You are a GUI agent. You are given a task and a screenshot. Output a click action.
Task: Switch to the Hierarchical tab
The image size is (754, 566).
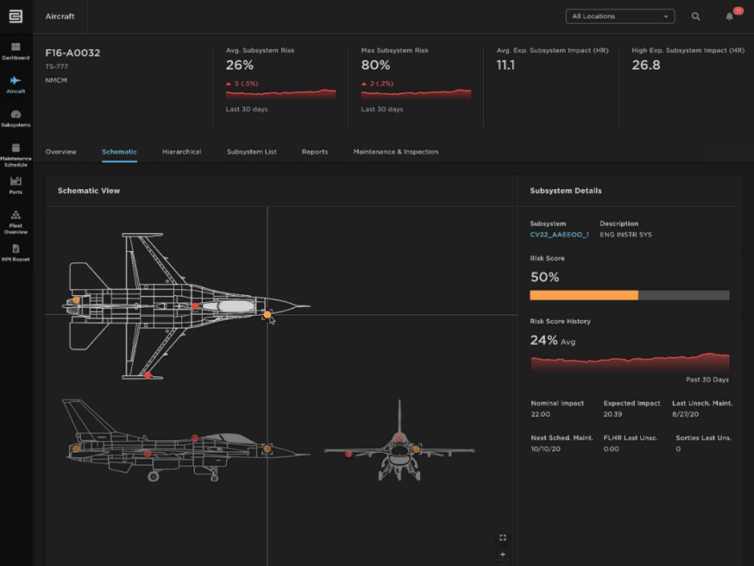[181, 152]
